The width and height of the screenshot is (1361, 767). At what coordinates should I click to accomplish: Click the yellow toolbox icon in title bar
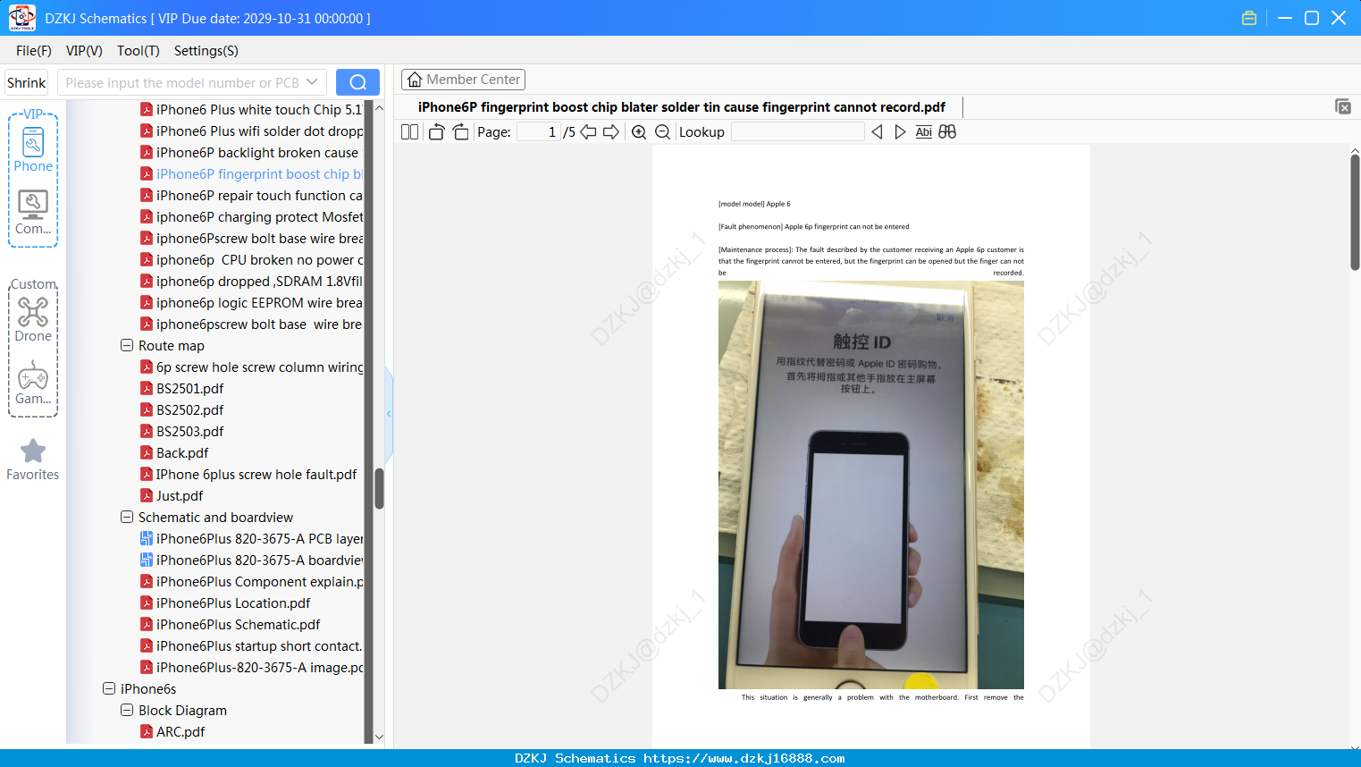pos(1249,18)
